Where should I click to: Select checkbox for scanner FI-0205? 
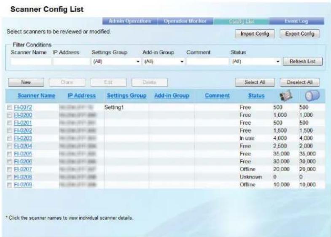tap(10, 154)
